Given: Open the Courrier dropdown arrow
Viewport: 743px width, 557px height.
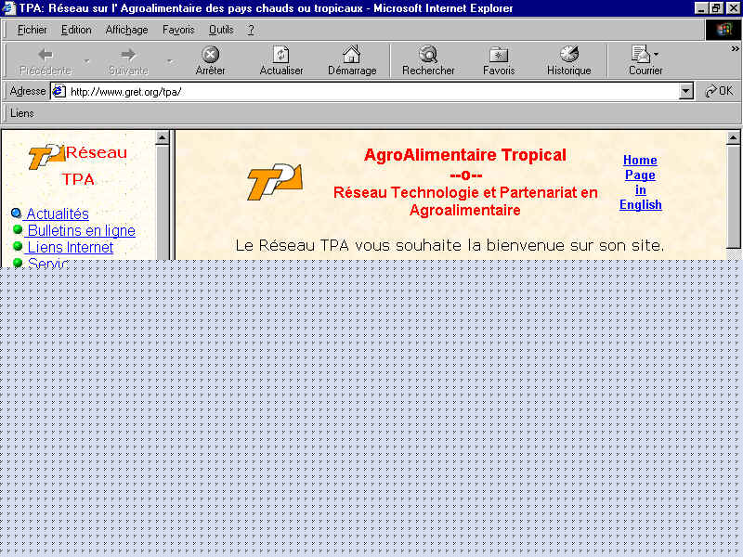Looking at the screenshot, I should pos(657,54).
